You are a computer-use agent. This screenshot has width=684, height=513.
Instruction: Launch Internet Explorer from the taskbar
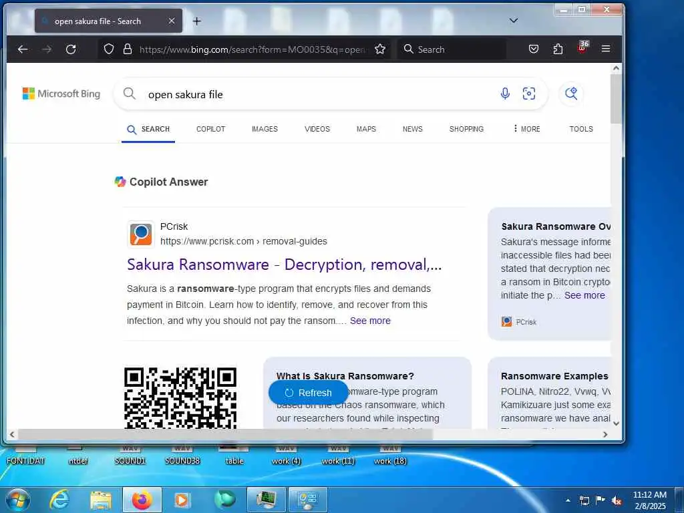click(x=59, y=500)
